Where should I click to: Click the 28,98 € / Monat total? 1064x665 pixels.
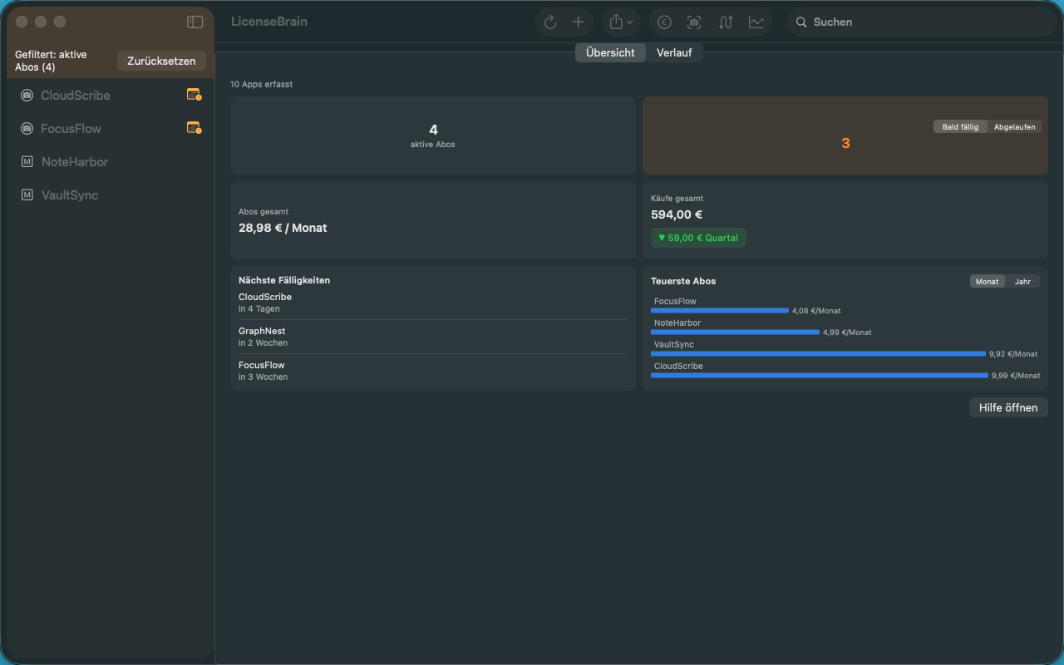pyautogui.click(x=283, y=228)
